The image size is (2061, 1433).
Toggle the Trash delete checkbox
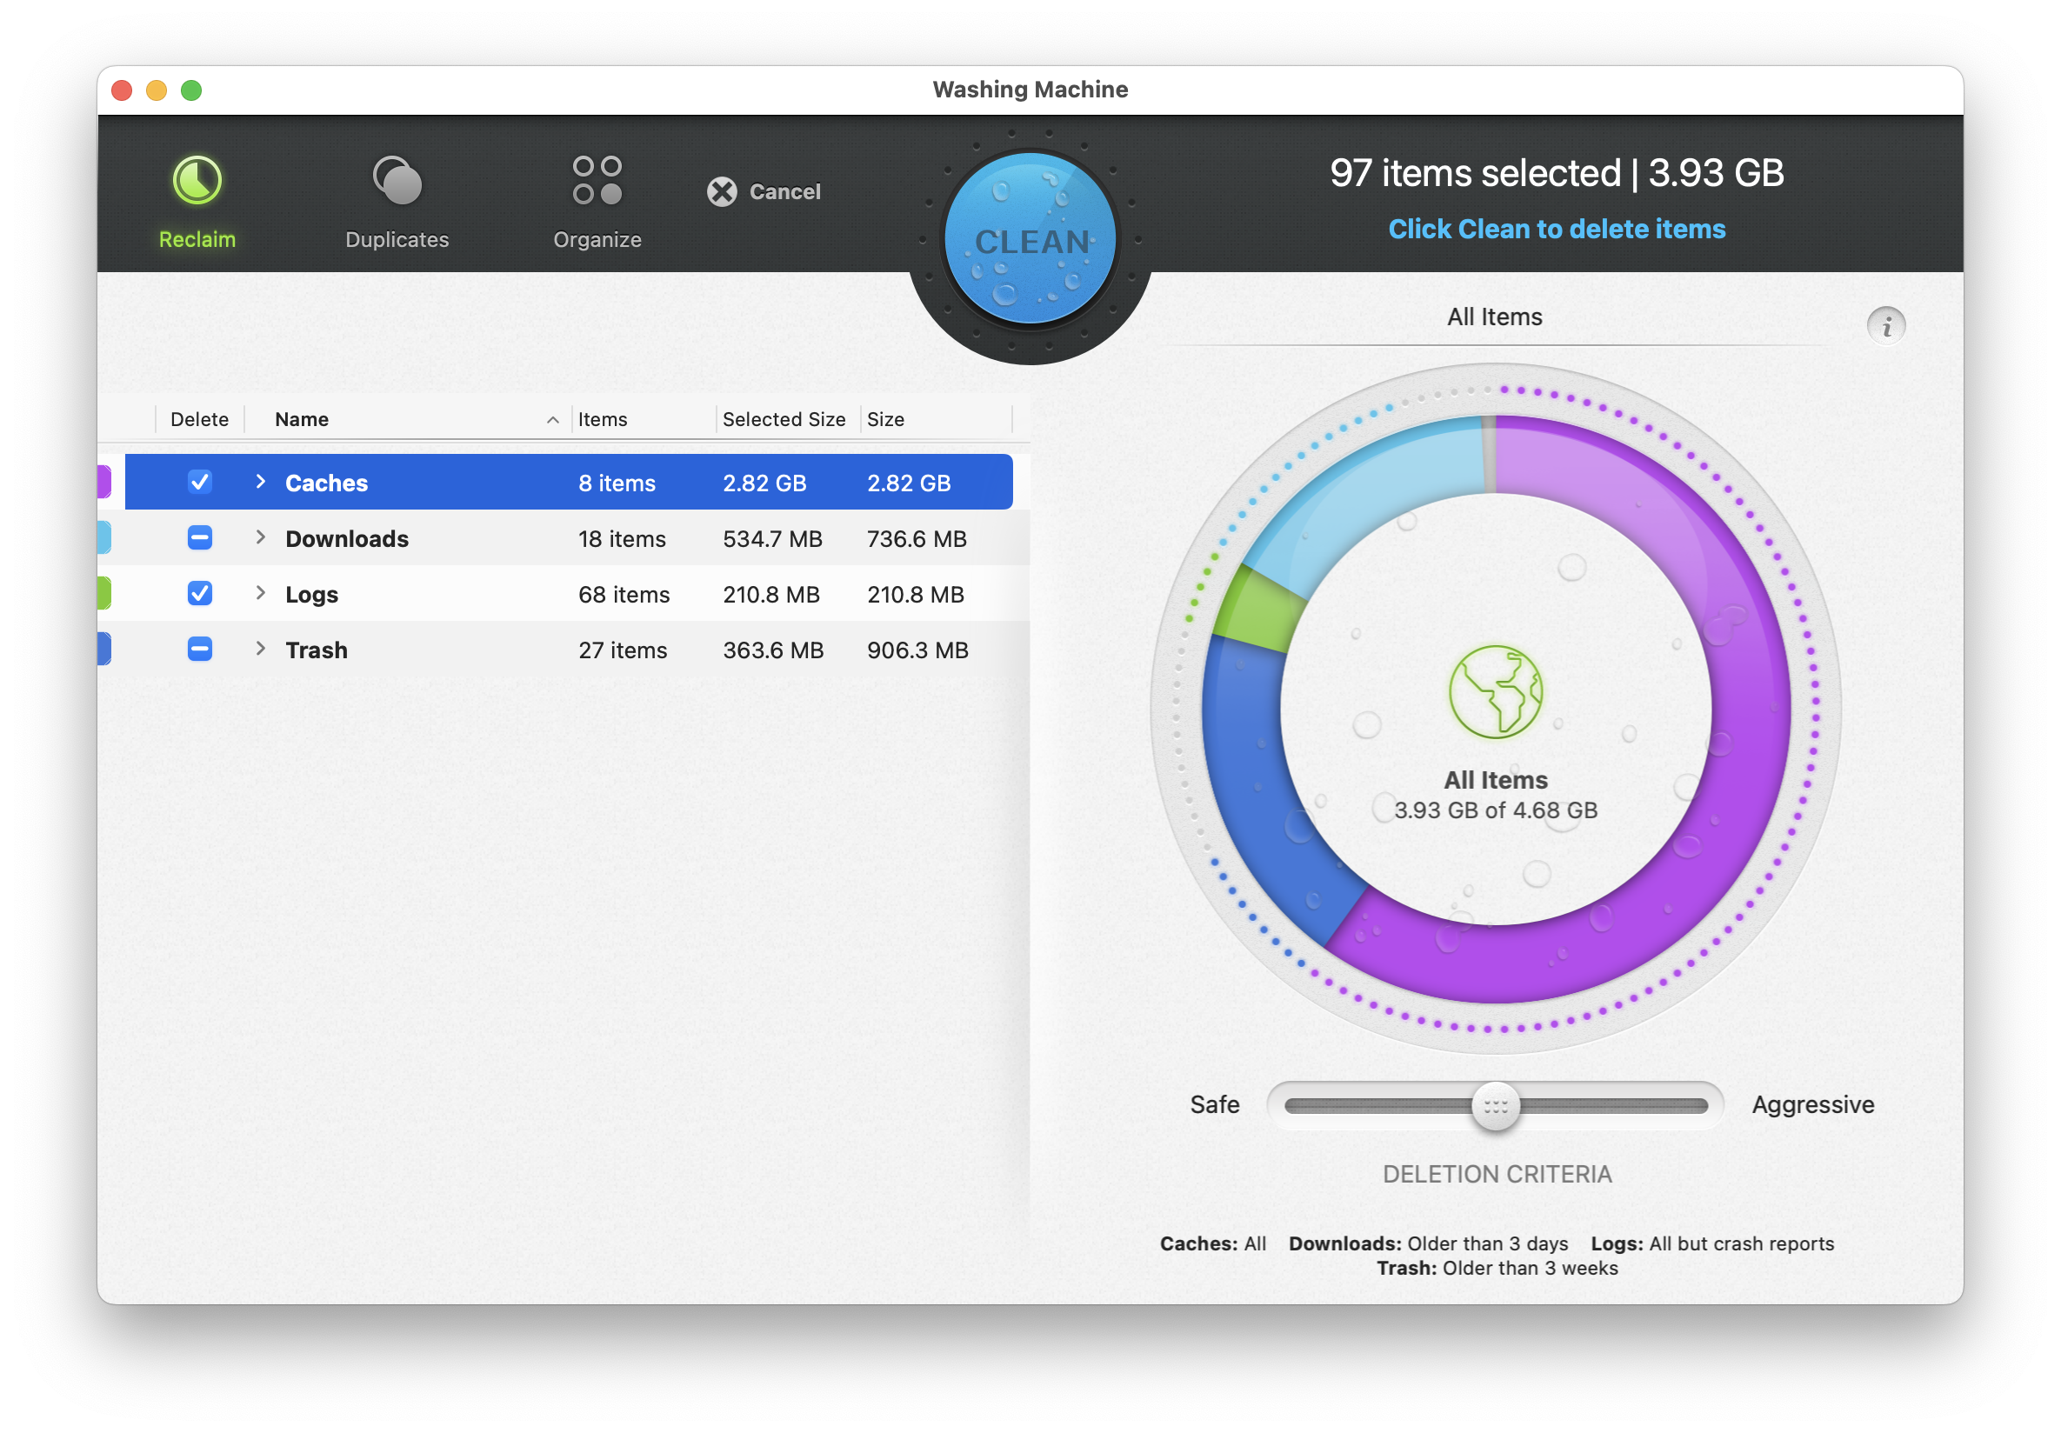pyautogui.click(x=199, y=649)
